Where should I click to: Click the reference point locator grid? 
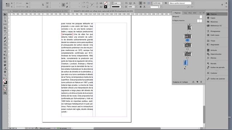[8, 5]
